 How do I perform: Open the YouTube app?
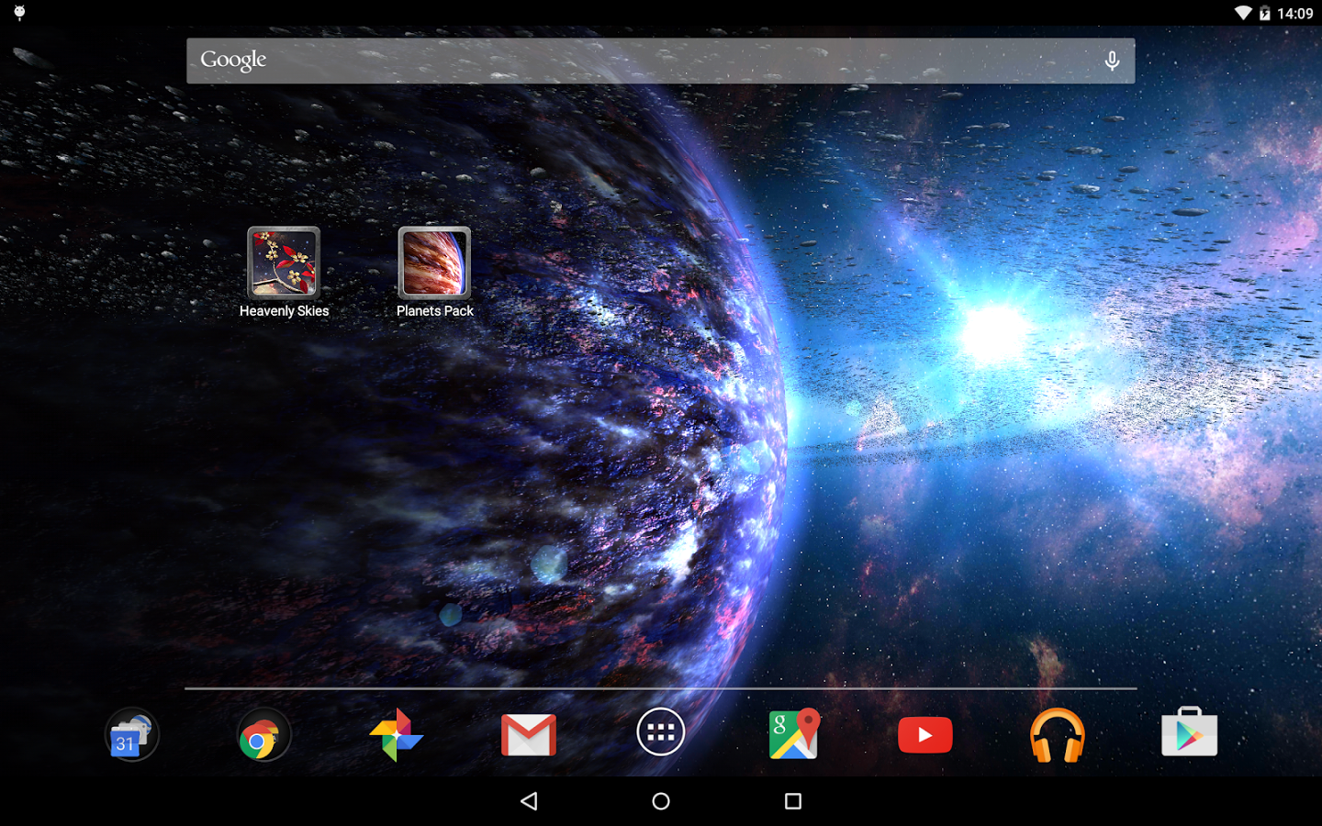tap(925, 735)
